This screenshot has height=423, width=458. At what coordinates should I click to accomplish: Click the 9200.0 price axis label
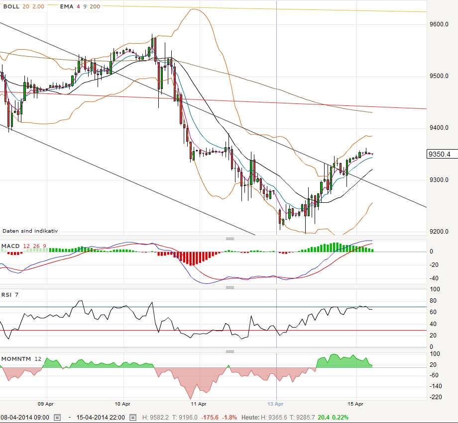[x=439, y=232]
